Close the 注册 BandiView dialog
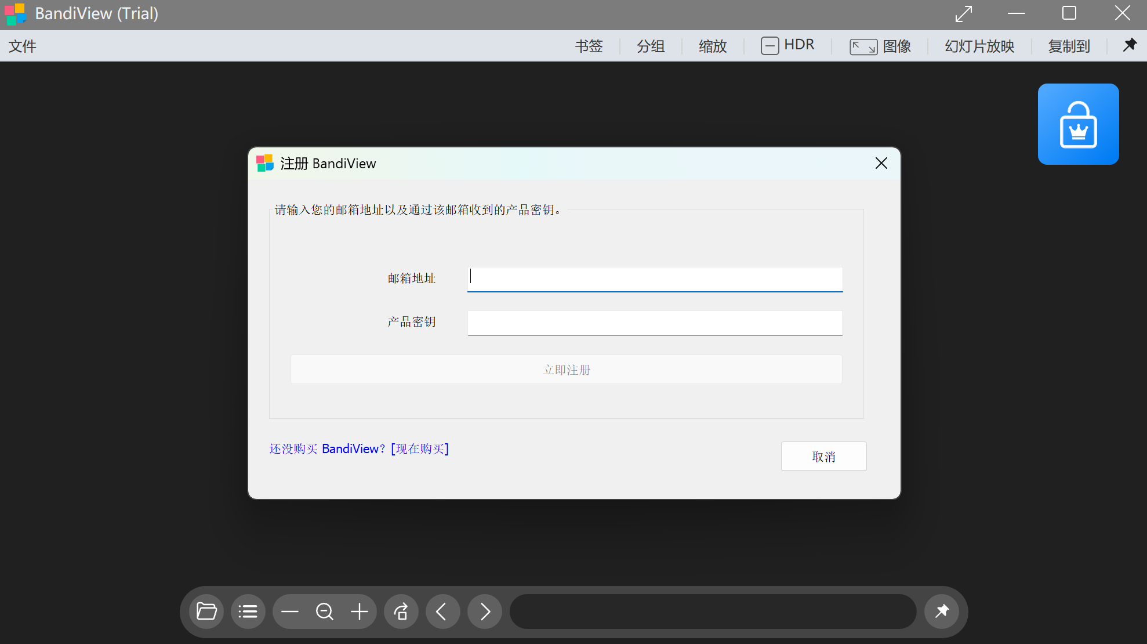The image size is (1147, 644). (881, 163)
